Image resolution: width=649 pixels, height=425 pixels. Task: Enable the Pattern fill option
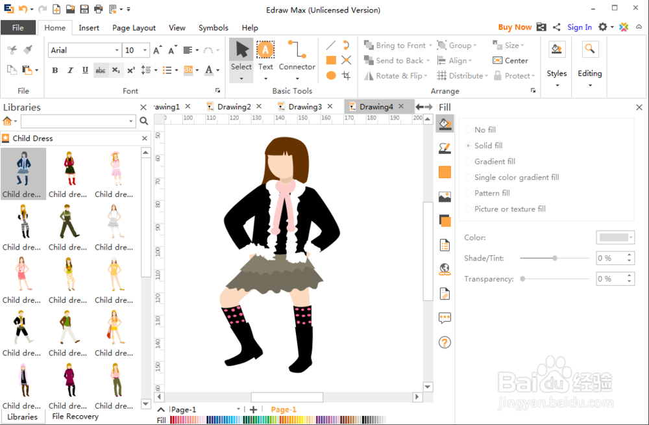pos(469,193)
